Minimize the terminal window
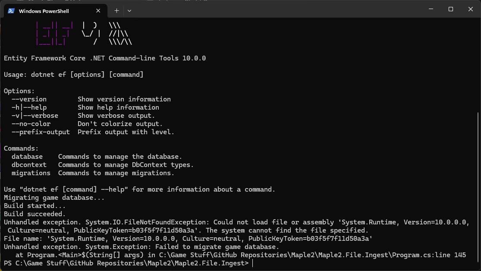481x271 pixels. 430,9
